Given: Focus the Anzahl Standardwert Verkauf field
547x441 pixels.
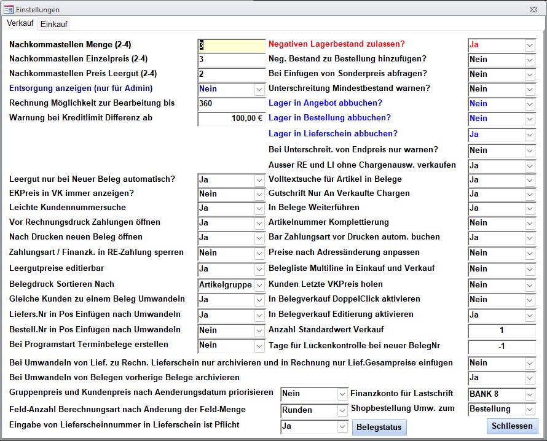Looking at the screenshot, I should click(x=502, y=331).
